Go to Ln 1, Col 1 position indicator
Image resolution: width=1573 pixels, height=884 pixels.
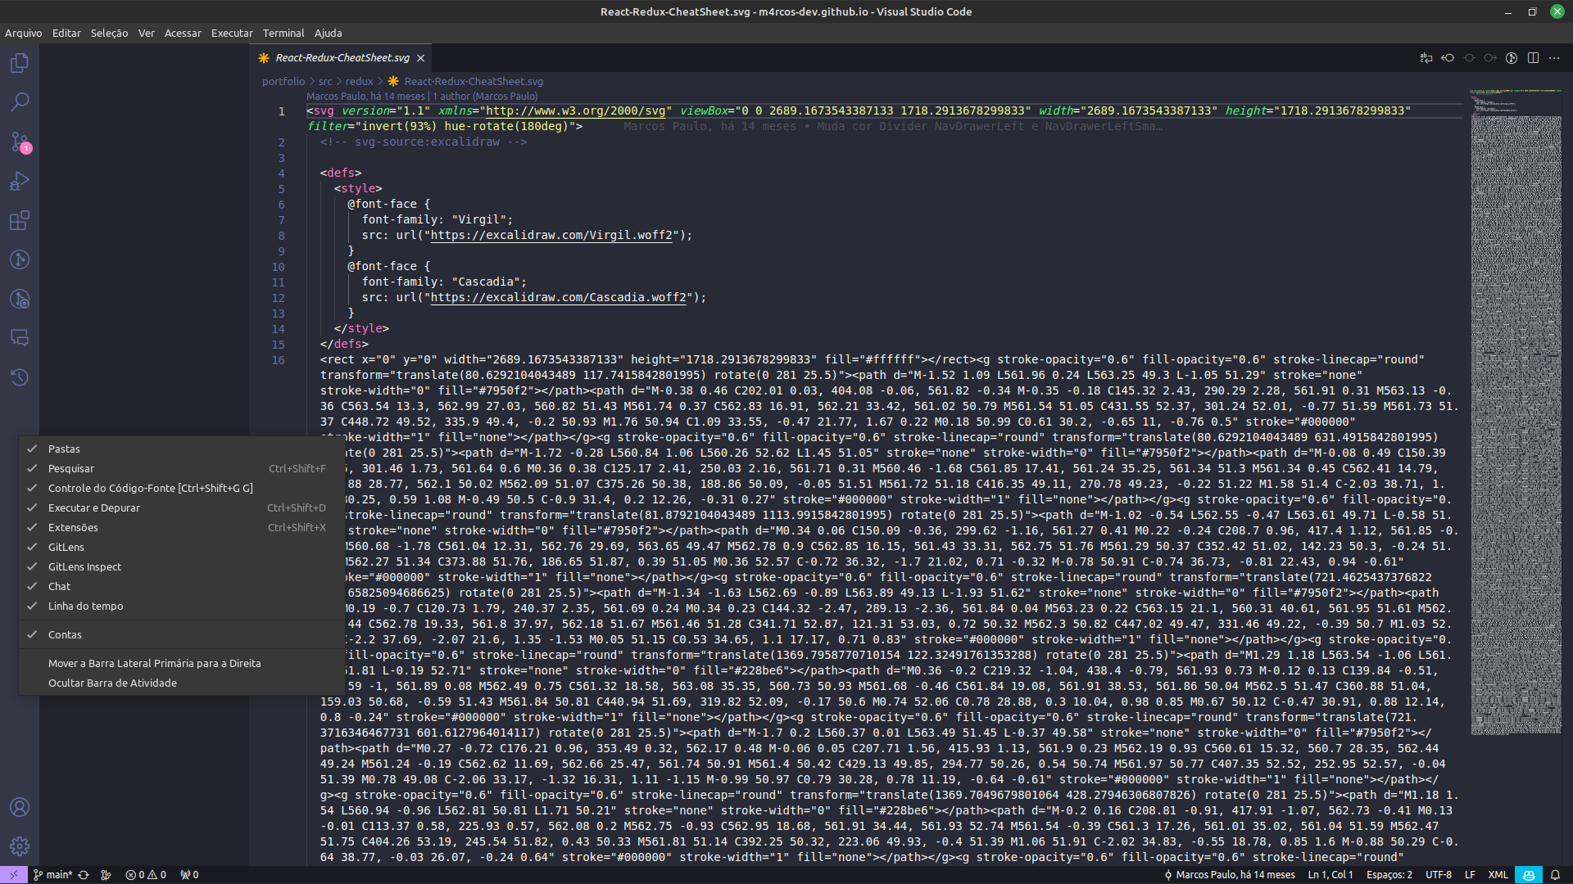(1330, 875)
